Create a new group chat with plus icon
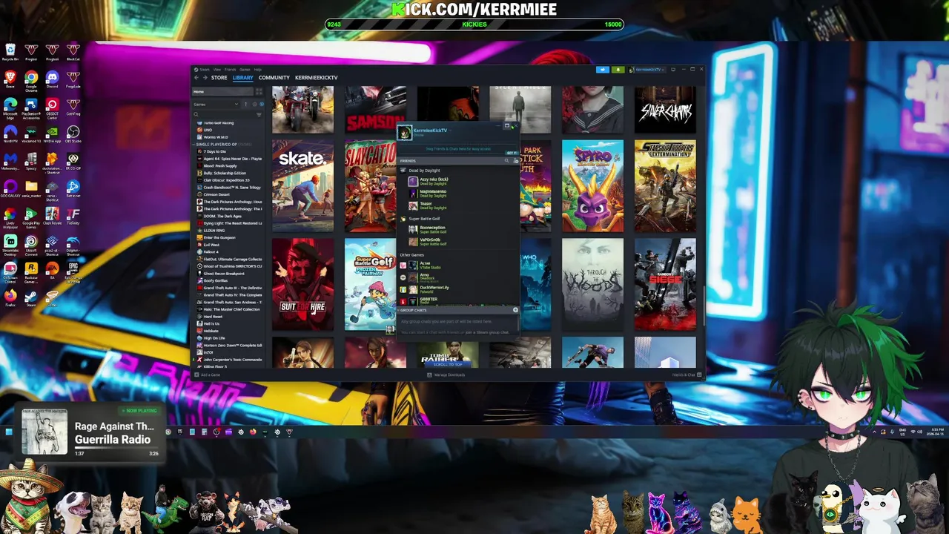 pos(515,310)
